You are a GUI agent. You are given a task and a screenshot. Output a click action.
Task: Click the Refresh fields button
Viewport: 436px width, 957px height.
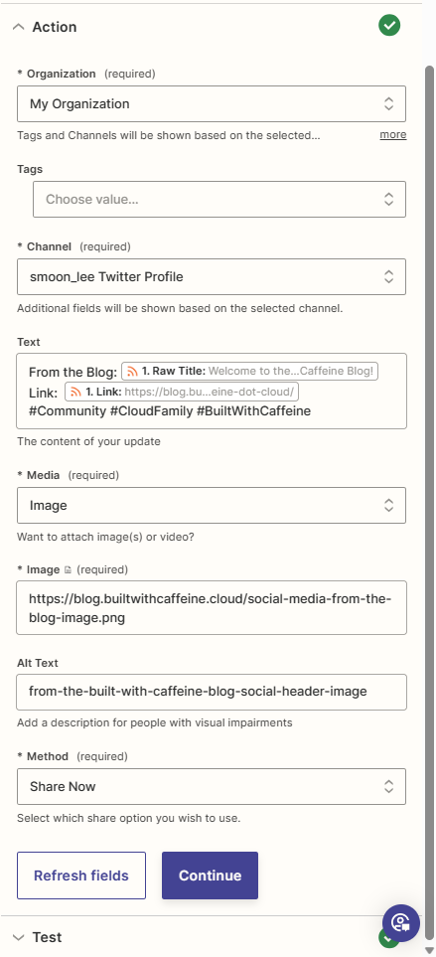point(81,876)
